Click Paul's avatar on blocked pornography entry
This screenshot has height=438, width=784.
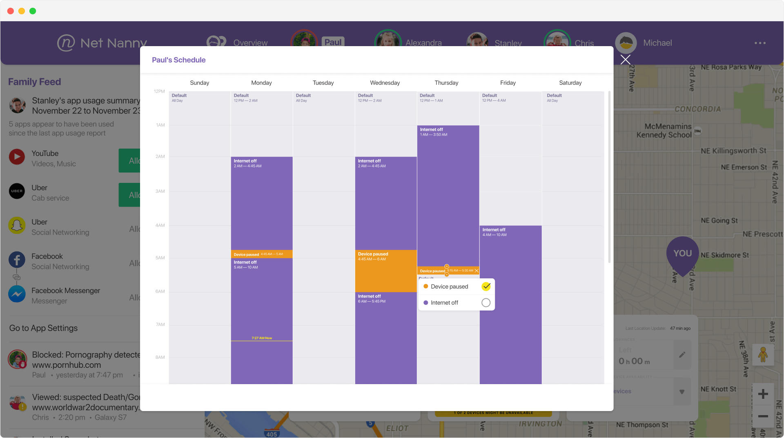coord(18,359)
